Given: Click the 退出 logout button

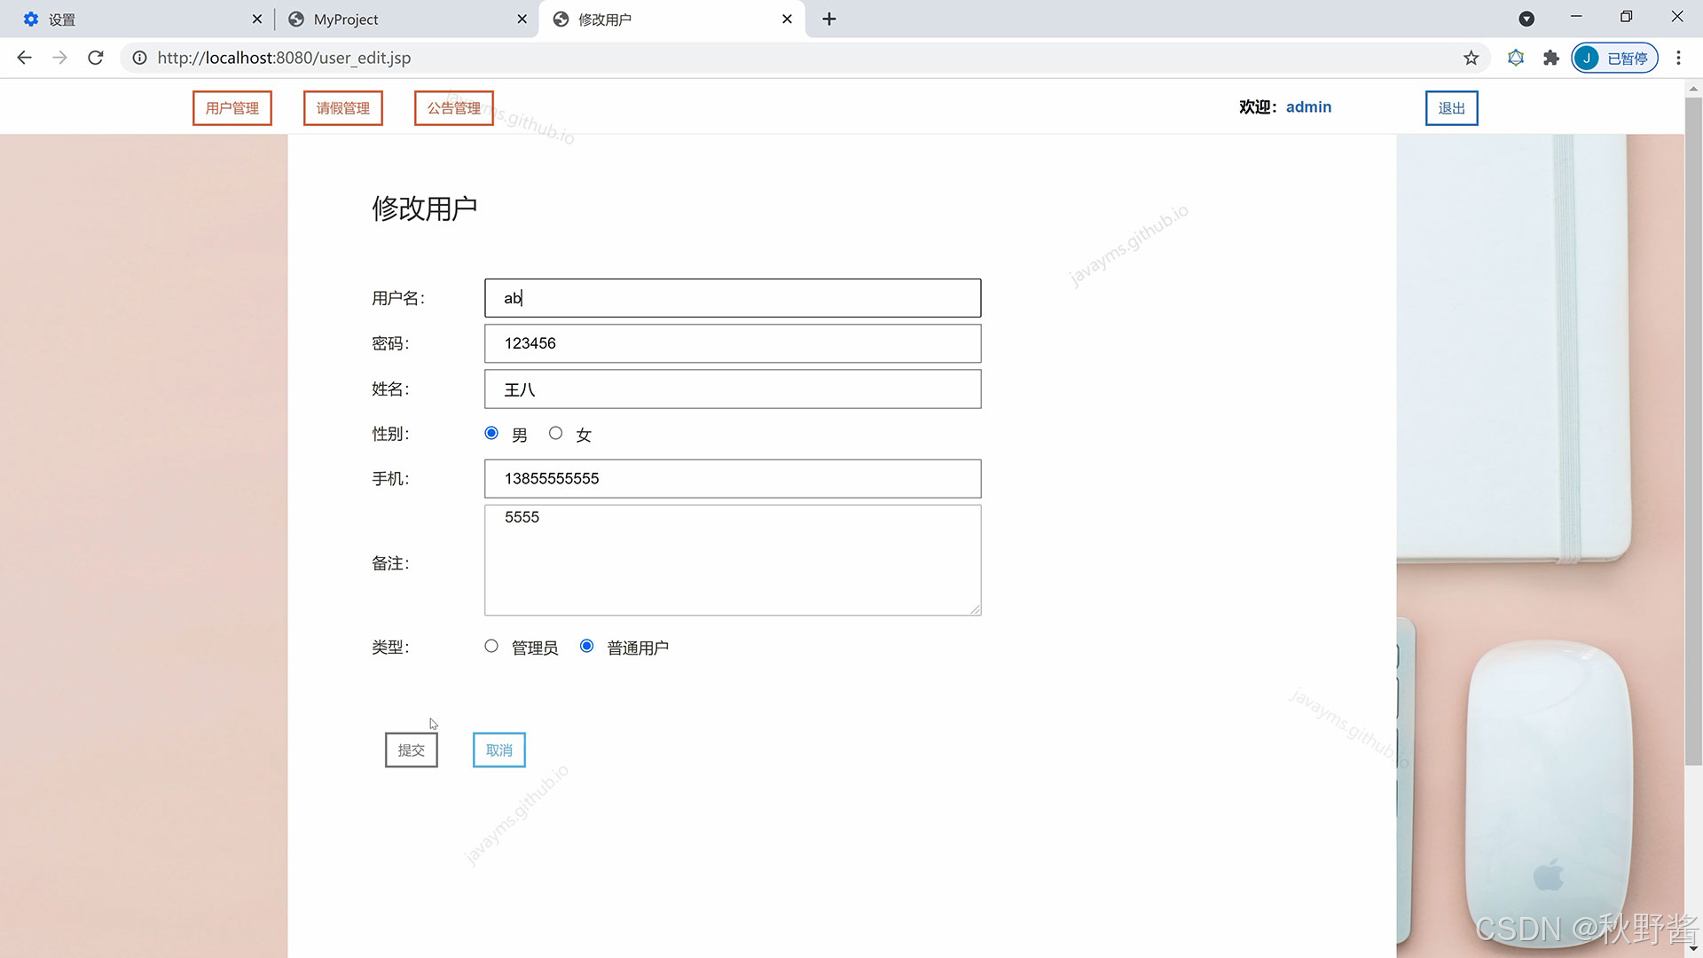Looking at the screenshot, I should (1451, 108).
